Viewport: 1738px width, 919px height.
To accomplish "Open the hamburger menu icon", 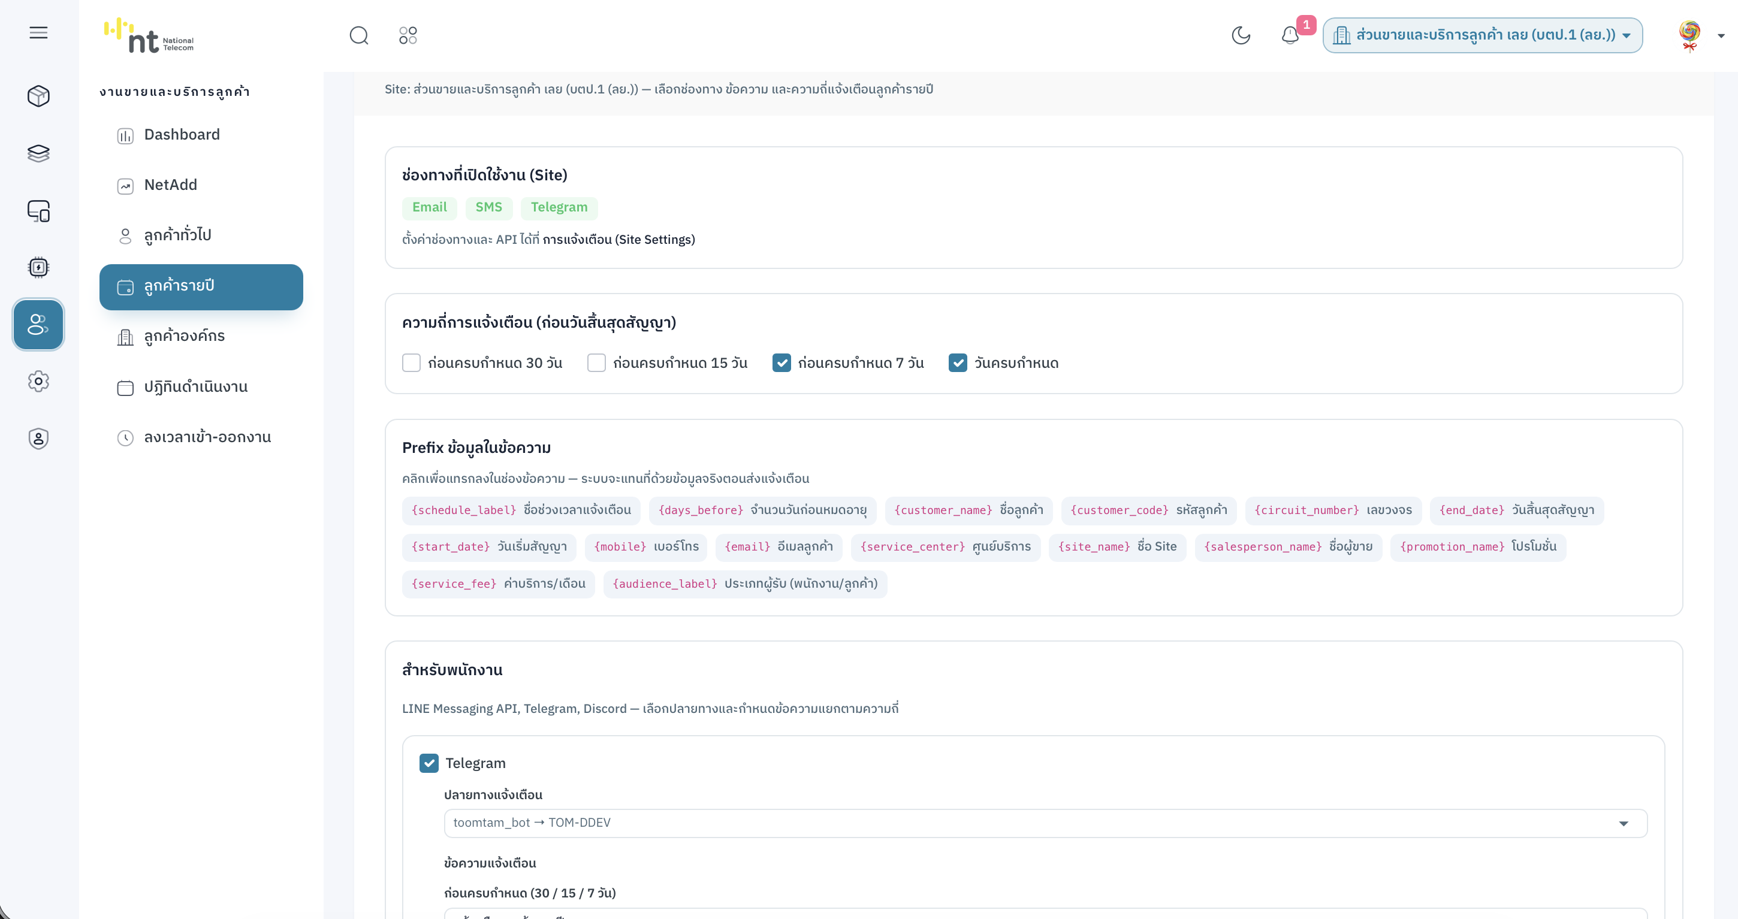I will tap(38, 32).
